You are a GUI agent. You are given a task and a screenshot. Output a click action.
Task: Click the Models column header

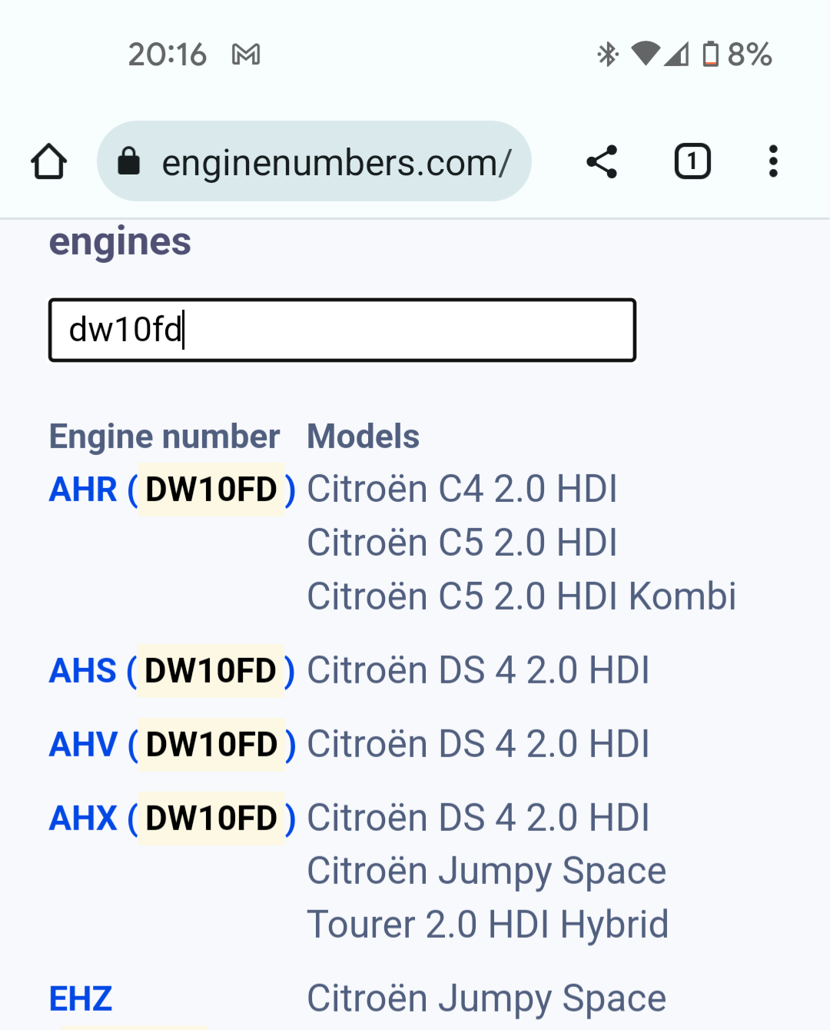pos(364,437)
